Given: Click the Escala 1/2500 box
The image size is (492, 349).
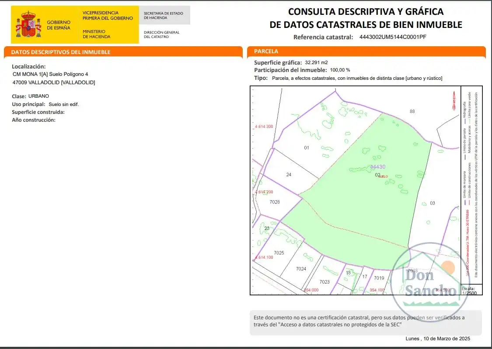Looking at the screenshot, I should coord(471,291).
